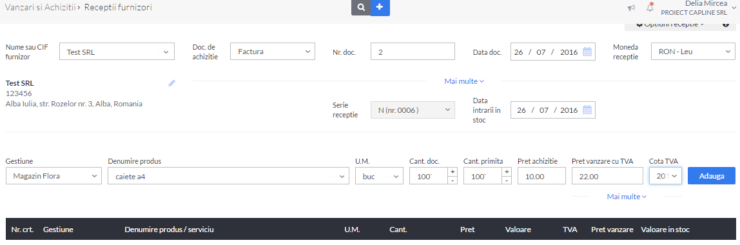Click the blue plus add button
Screen dimensions: 740x245
(380, 8)
